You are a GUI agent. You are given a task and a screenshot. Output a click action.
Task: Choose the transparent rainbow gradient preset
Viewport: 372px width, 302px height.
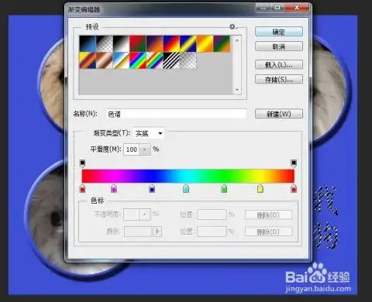[155, 60]
